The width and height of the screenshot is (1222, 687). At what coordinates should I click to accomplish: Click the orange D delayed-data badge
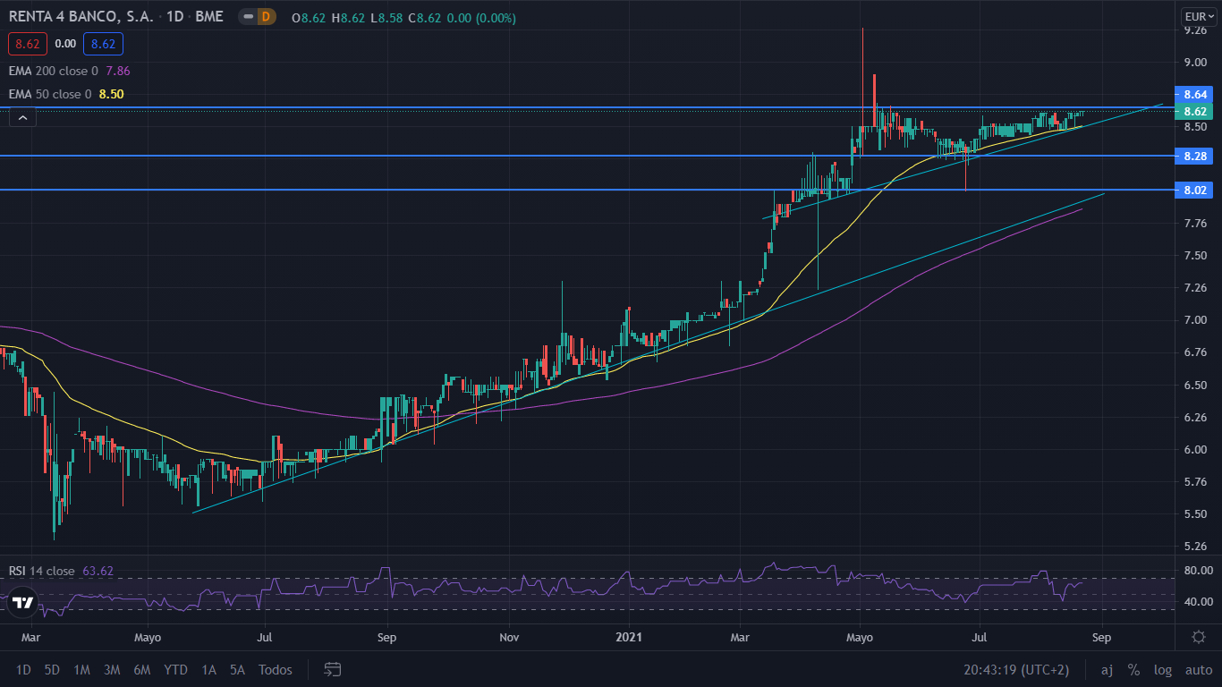[266, 17]
